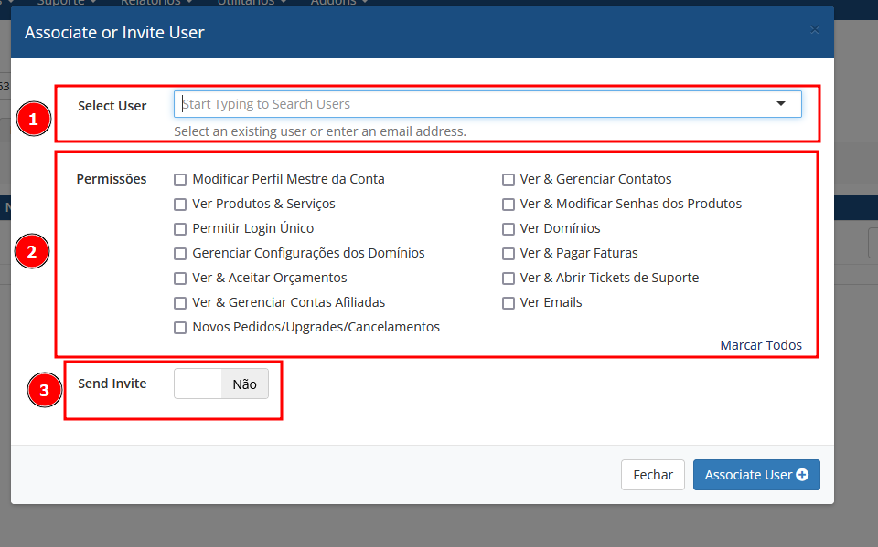Click the Associate User button
Viewport: 878px width, 547px height.
[x=756, y=475]
